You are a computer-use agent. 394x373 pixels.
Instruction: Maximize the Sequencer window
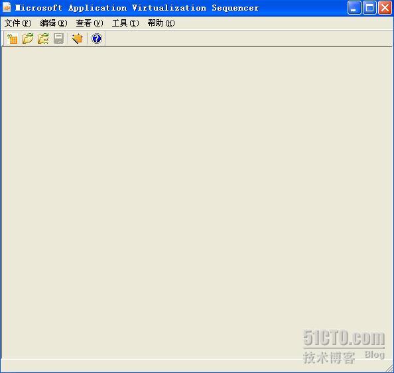[370, 8]
